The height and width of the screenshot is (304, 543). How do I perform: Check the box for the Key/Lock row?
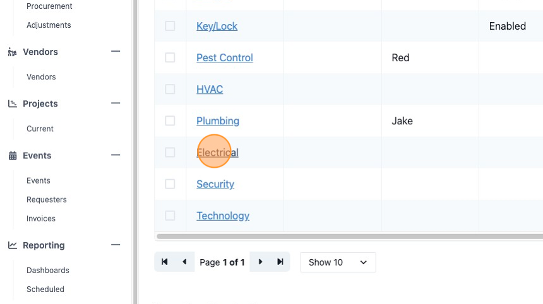pyautogui.click(x=170, y=26)
